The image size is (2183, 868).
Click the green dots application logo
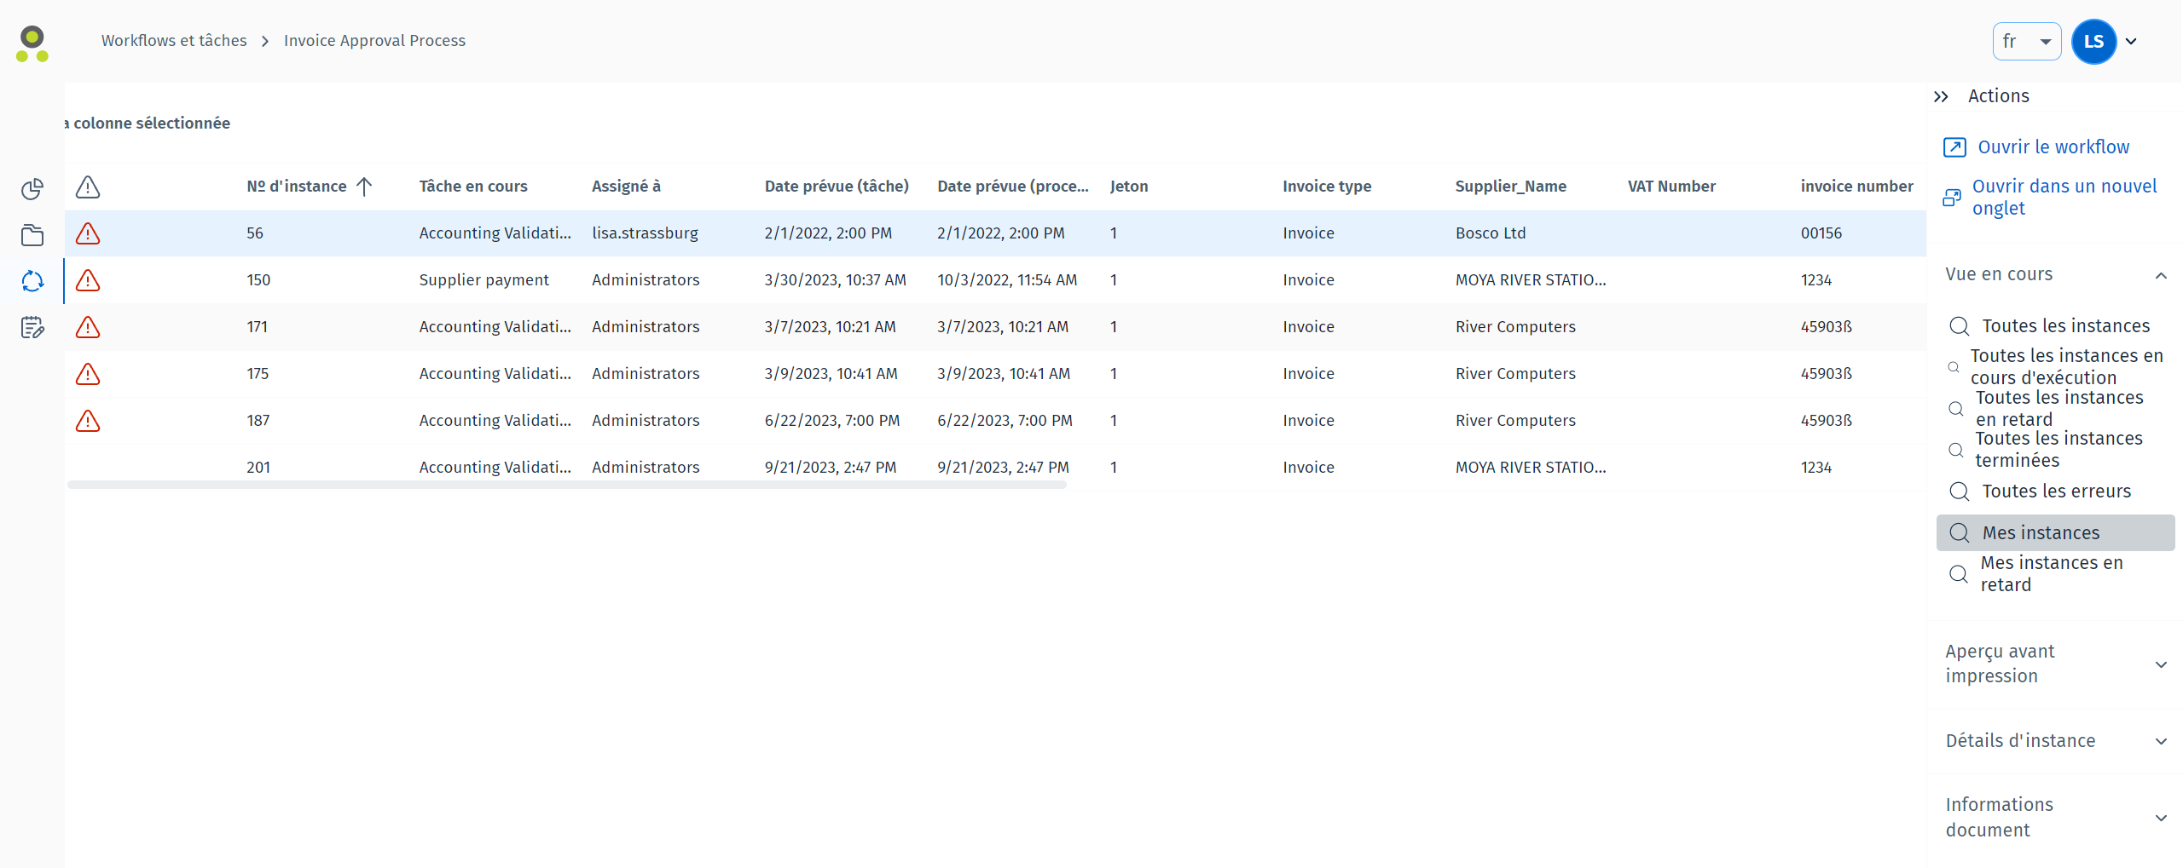[x=32, y=43]
